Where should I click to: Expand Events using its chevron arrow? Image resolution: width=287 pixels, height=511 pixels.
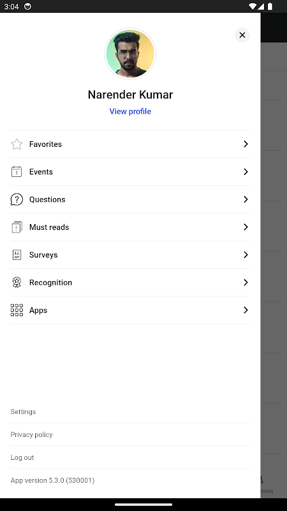click(246, 172)
